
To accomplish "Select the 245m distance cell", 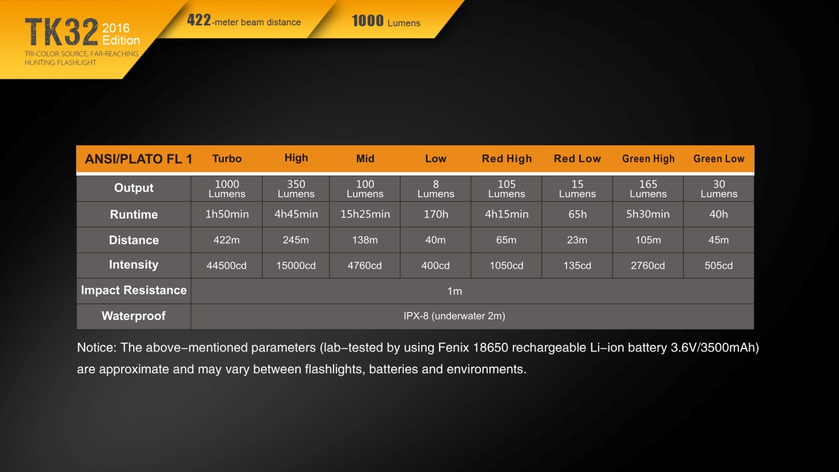I will (296, 240).
